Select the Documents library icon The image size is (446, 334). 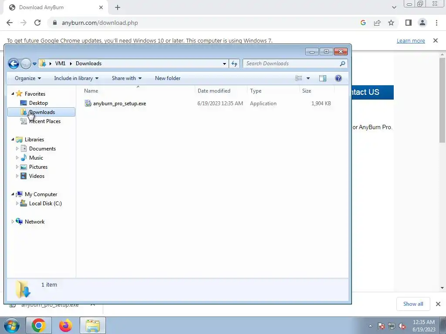pyautogui.click(x=24, y=149)
